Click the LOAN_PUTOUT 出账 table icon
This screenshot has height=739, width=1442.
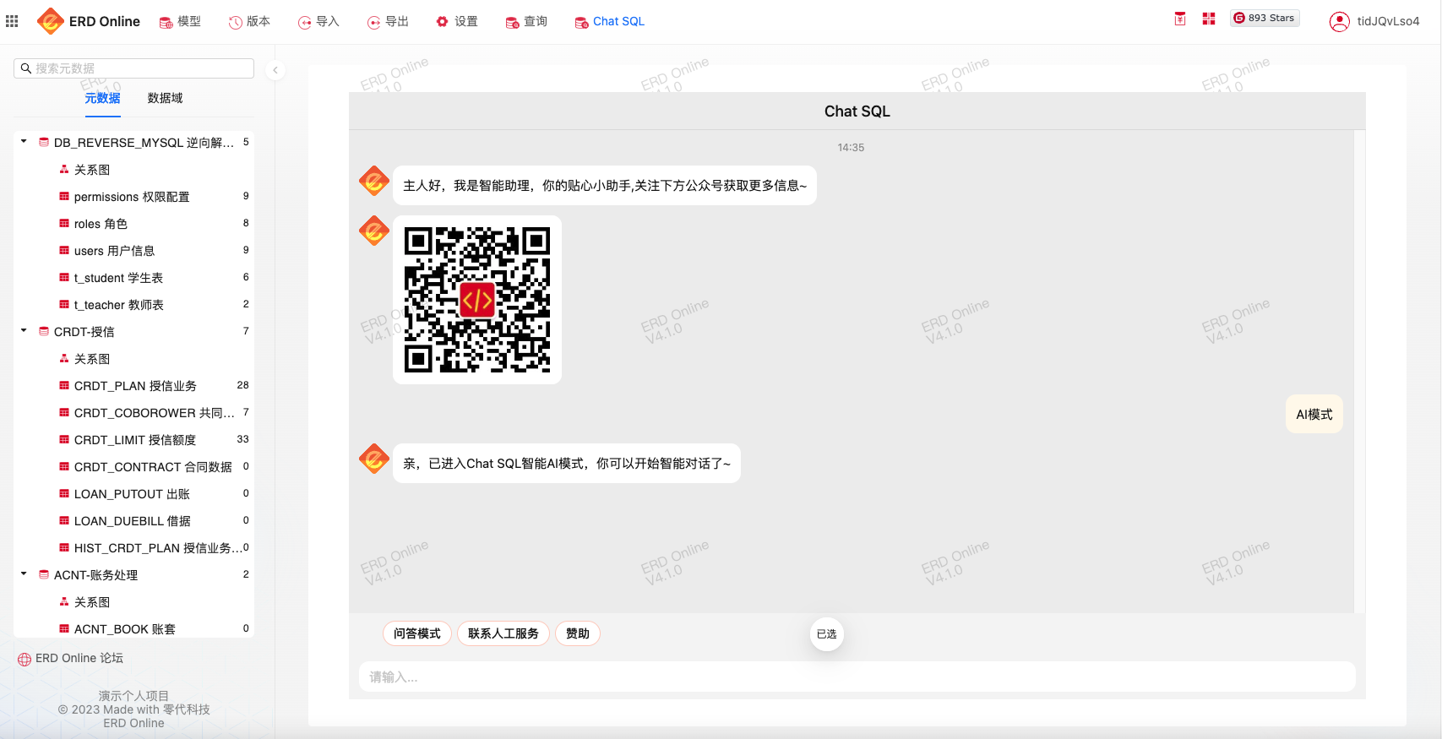64,494
